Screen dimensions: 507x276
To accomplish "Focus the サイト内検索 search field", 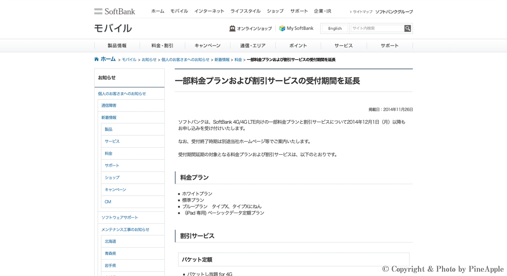I will click(x=377, y=28).
